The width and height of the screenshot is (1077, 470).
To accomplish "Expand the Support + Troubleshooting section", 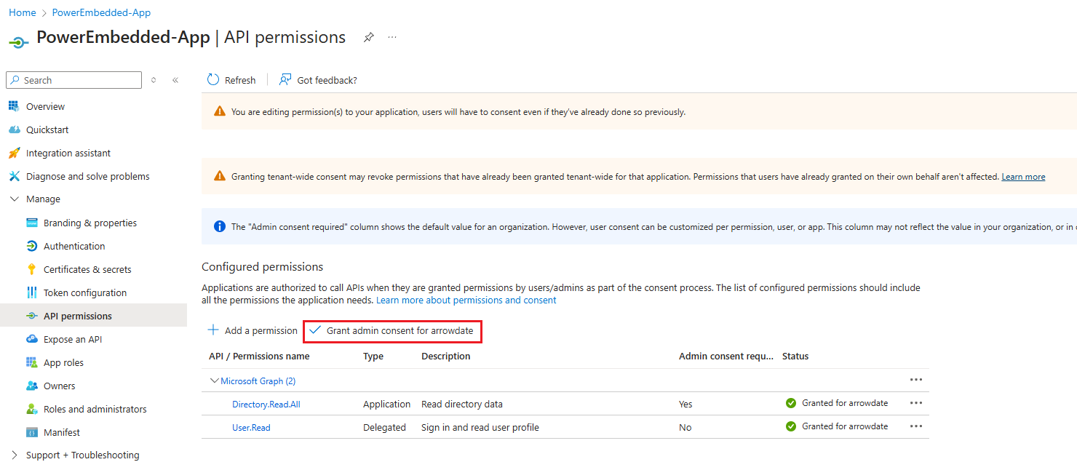I will tap(15, 455).
